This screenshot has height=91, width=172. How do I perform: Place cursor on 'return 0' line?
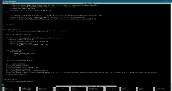pyautogui.click(x=10, y=24)
